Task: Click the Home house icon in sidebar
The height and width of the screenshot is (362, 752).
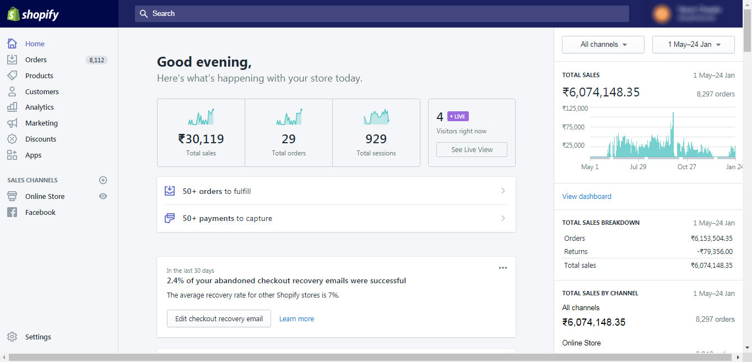Action: coord(12,44)
